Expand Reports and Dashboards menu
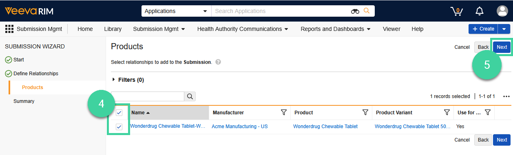513x155 pixels. (x=336, y=29)
